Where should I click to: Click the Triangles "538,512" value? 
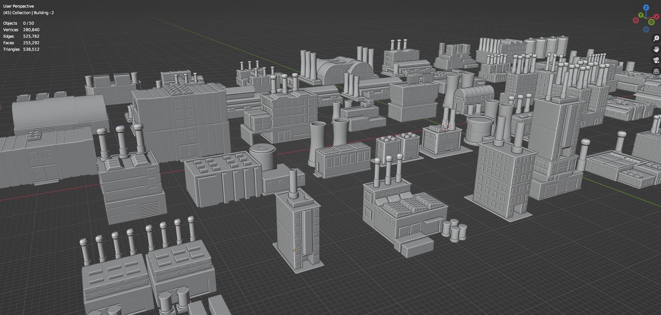coord(31,49)
